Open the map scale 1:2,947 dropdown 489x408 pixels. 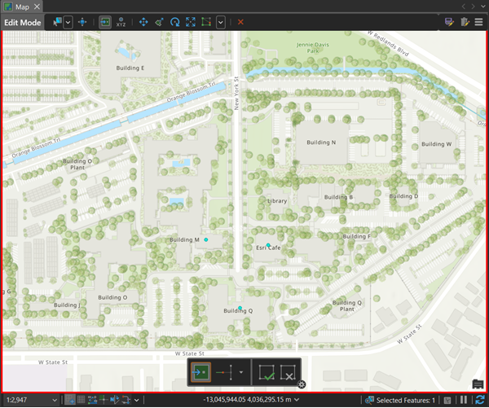[55, 400]
